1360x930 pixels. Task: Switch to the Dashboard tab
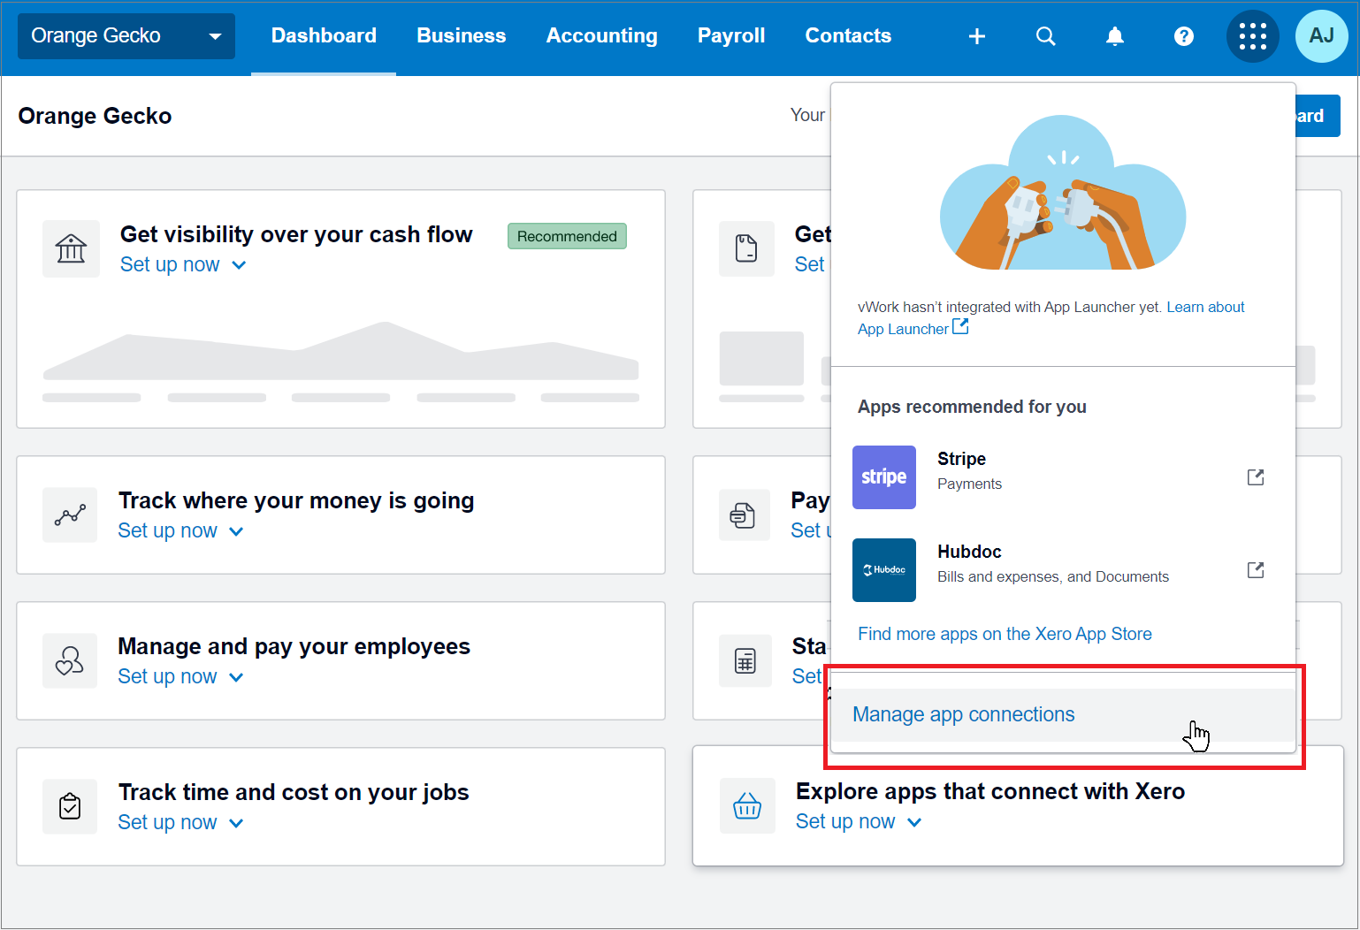click(x=324, y=36)
